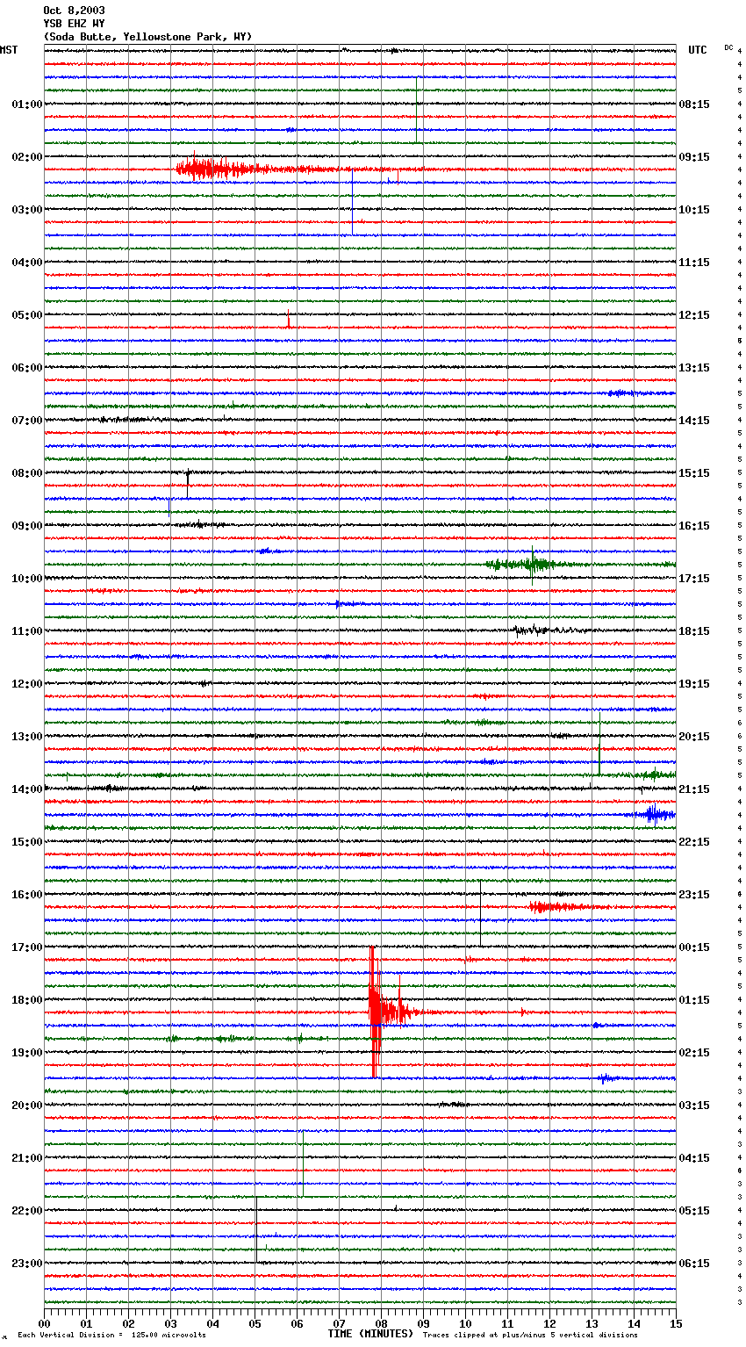
Task: Click the vertical division 125.00 microvolts note
Action: pos(111,1335)
